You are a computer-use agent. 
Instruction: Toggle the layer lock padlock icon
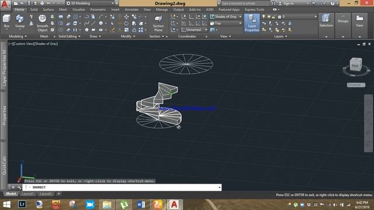[273, 17]
